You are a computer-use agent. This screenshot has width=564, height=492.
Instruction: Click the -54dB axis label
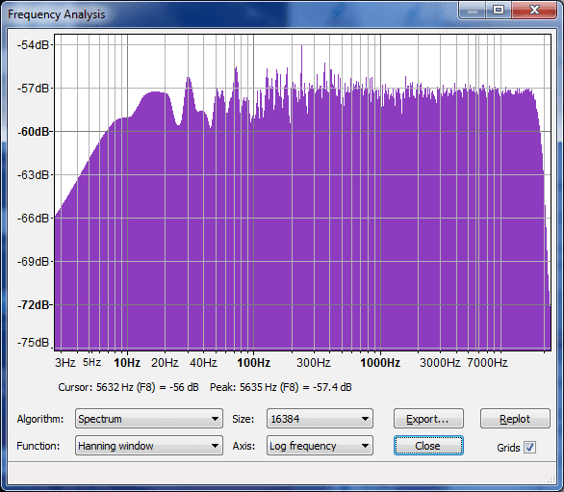coord(33,45)
